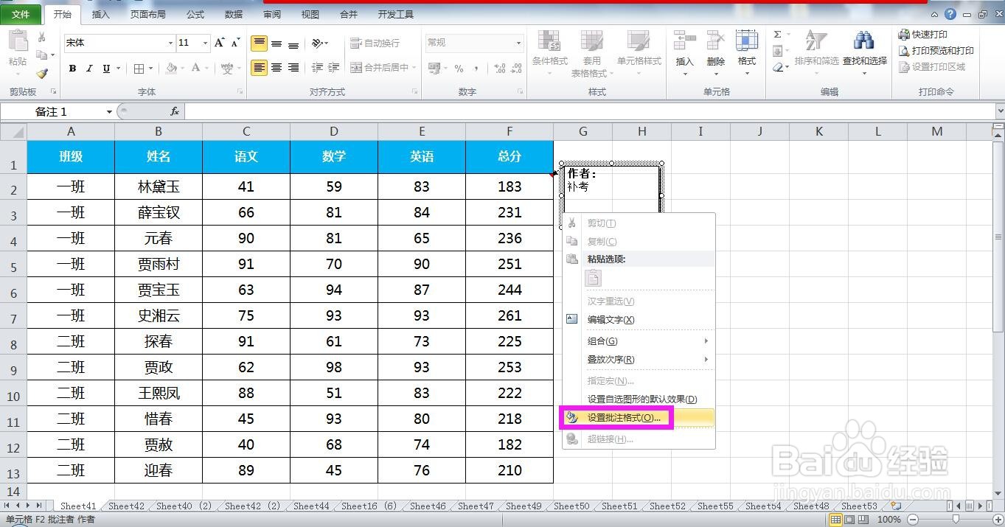This screenshot has width=1005, height=527.
Task: Click the Quick Print (快速打印) icon
Action: pos(905,35)
